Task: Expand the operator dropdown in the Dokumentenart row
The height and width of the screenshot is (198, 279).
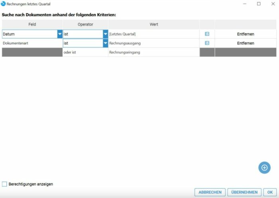Action: 105,43
